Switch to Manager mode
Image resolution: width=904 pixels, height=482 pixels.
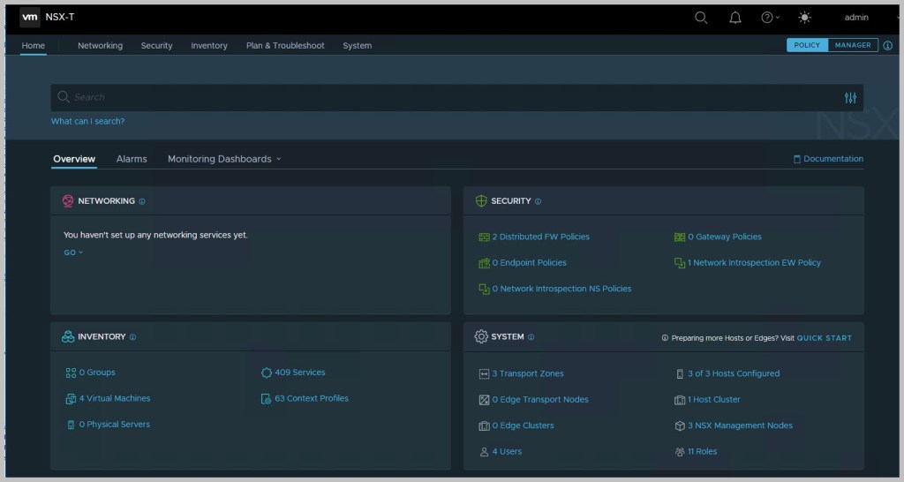pos(853,45)
